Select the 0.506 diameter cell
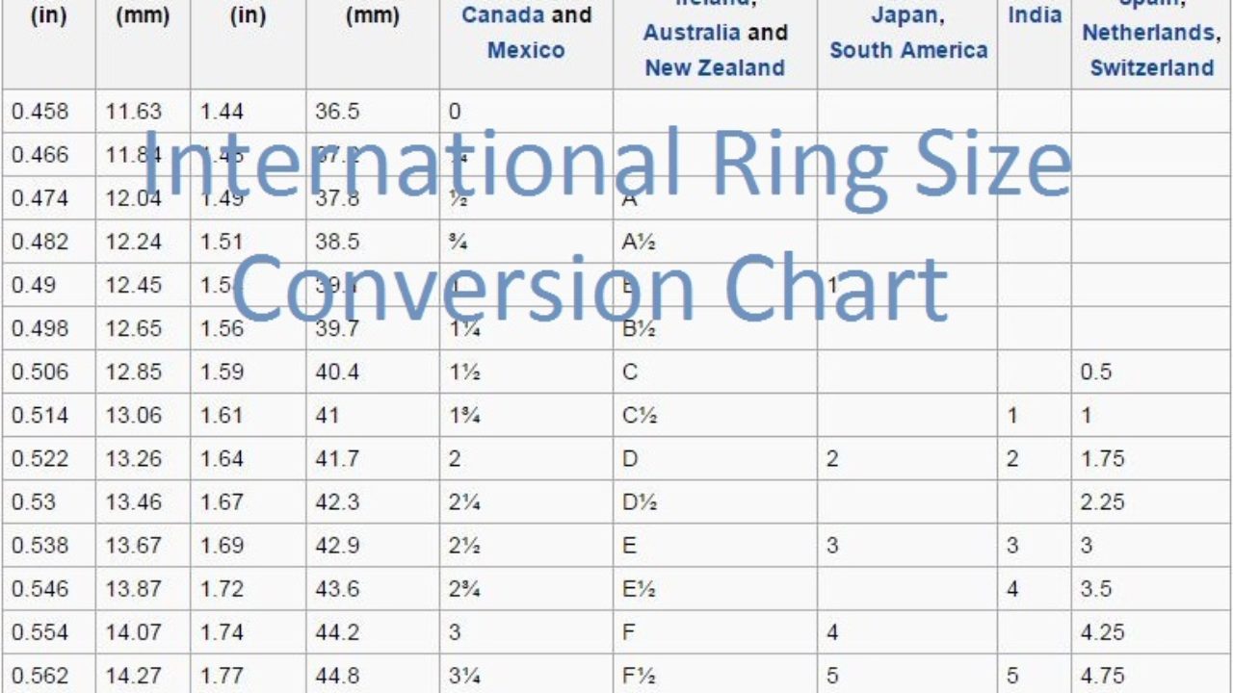The image size is (1233, 693). pos(49,372)
